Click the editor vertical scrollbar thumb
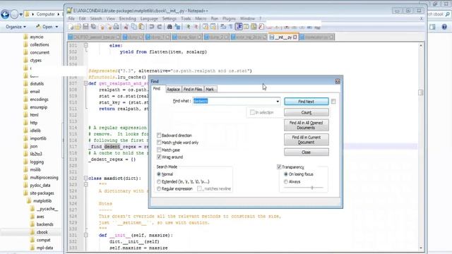 (421, 92)
